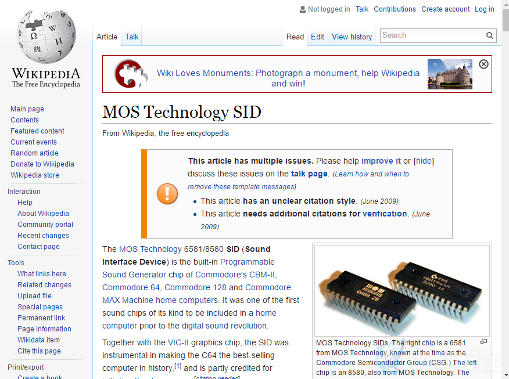
Task: Open the 'improve it' link
Action: (x=381, y=161)
